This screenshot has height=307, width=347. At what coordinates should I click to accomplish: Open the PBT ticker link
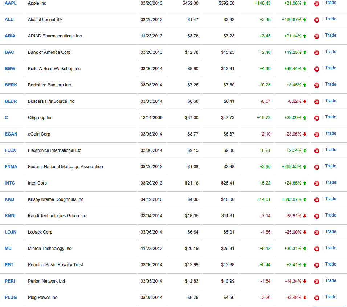click(9, 265)
